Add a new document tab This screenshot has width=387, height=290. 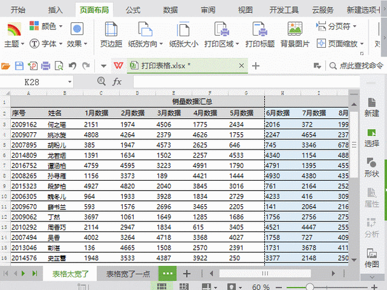(256, 66)
